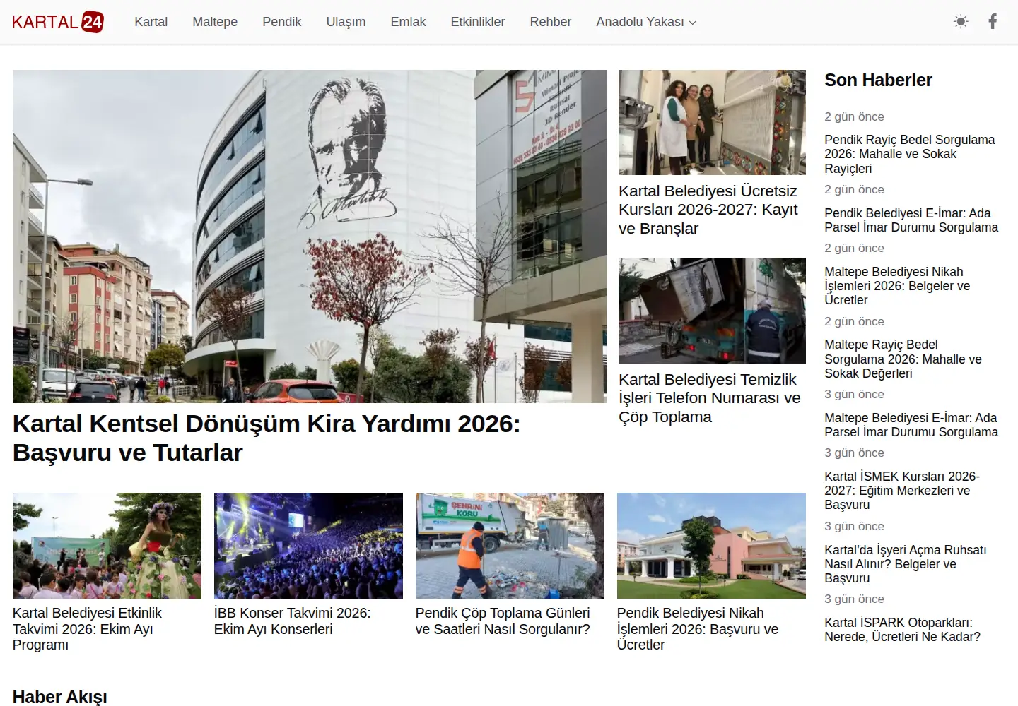This screenshot has width=1018, height=706.
Task: Open Pendik Çöp Toplama Günleri article
Action: pyautogui.click(x=503, y=621)
